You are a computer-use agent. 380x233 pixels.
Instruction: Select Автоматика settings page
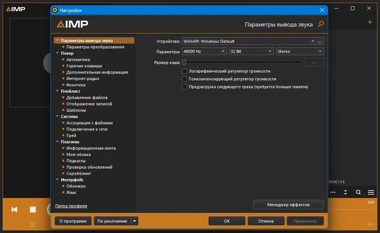(78, 60)
